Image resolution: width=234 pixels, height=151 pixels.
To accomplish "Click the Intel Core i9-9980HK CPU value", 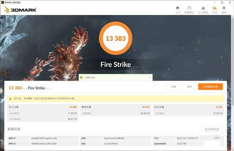I will pyautogui.click(x=114, y=138).
